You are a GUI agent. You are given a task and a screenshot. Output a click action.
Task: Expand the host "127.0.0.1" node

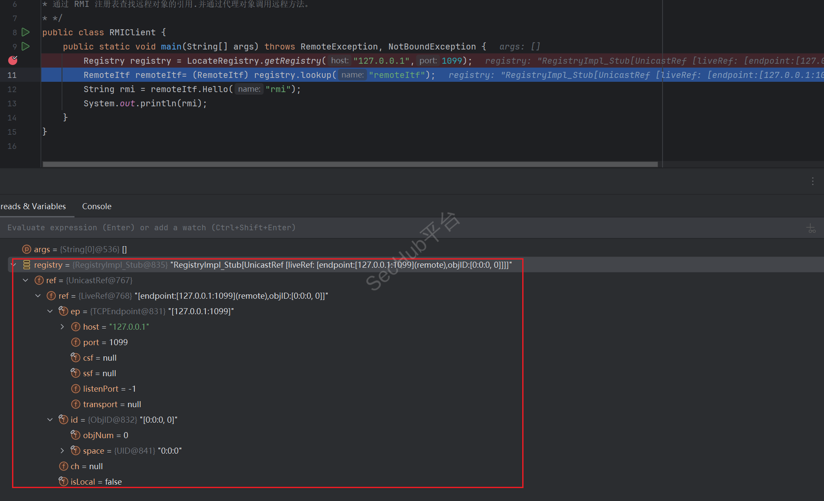pos(62,327)
